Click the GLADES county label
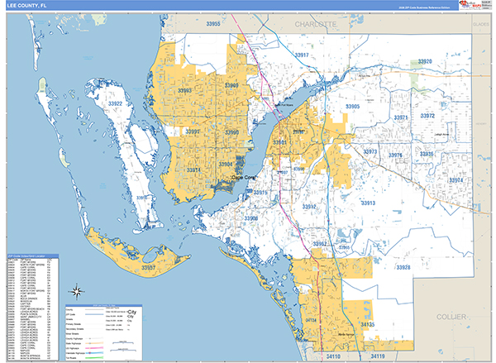This screenshot has width=496, height=363. click(x=481, y=24)
